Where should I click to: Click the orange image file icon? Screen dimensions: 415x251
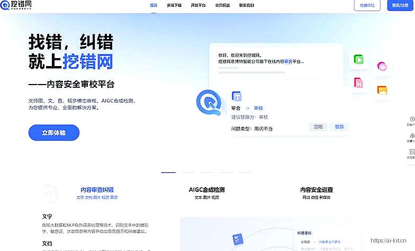pyautogui.click(x=382, y=90)
